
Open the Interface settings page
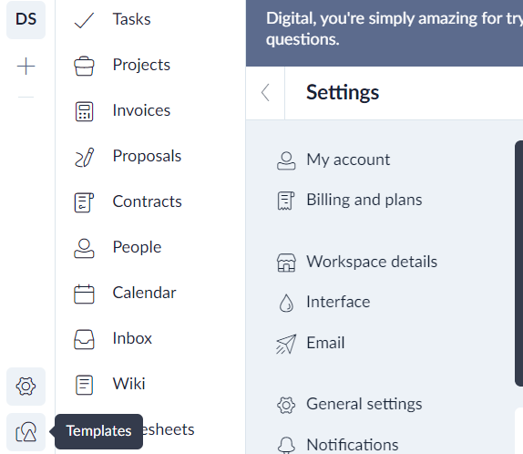coord(323,303)
